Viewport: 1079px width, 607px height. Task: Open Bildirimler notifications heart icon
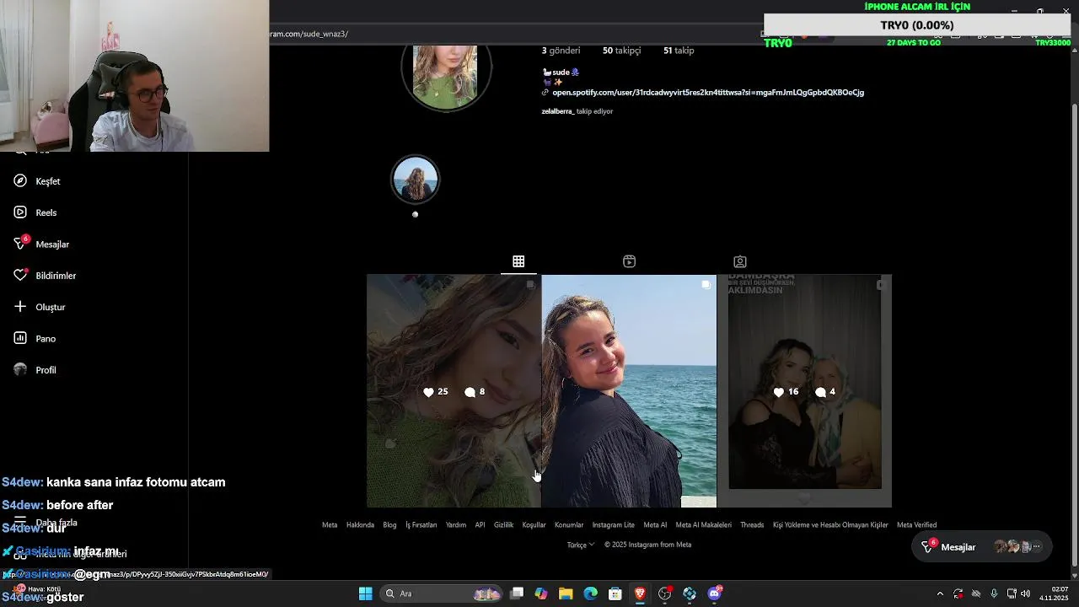(x=20, y=276)
